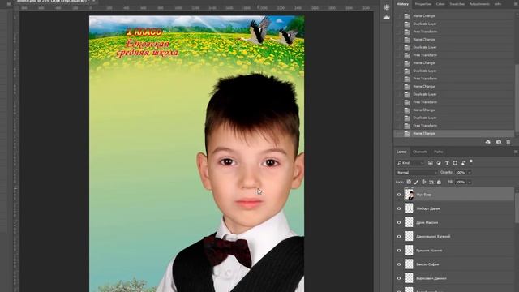This screenshot has width=519, height=292.
Task: Hide the Дарья layer
Action: [399, 208]
